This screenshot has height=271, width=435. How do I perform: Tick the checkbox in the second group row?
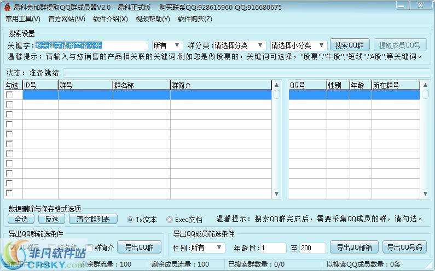9,104
